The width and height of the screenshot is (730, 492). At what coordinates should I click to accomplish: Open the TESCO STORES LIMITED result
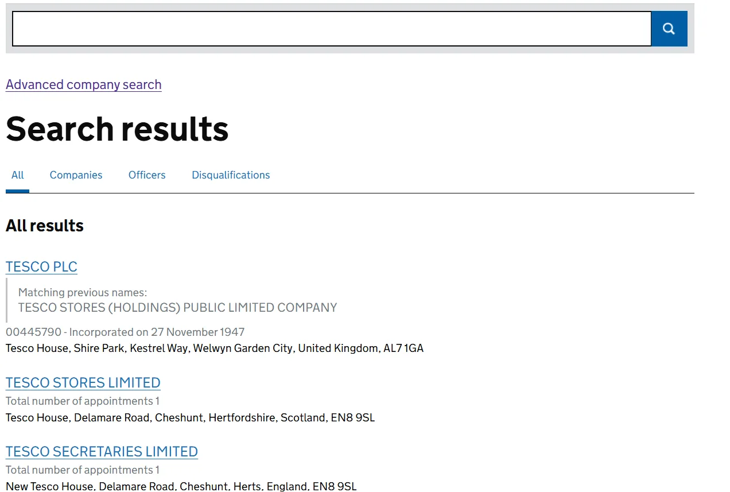tap(83, 383)
